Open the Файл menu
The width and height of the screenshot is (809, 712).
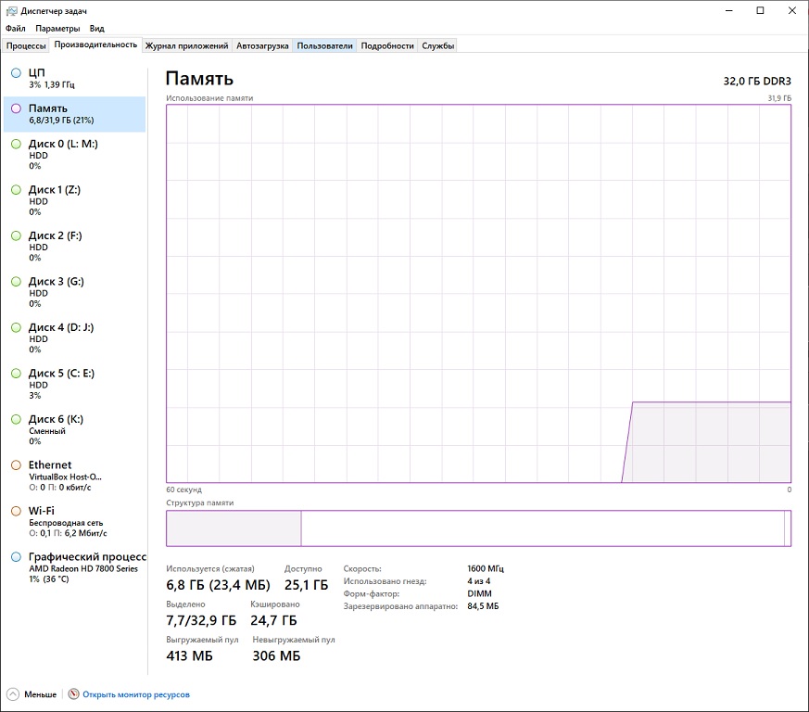[x=16, y=29]
